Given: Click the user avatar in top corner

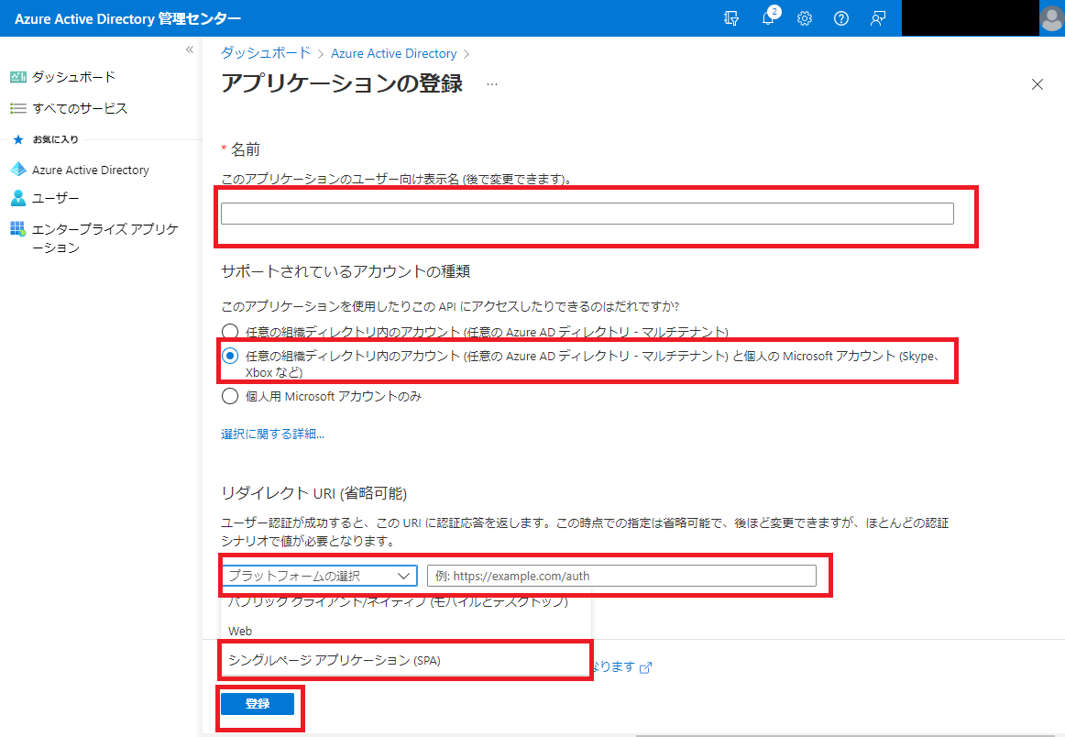Looking at the screenshot, I should (x=1051, y=18).
